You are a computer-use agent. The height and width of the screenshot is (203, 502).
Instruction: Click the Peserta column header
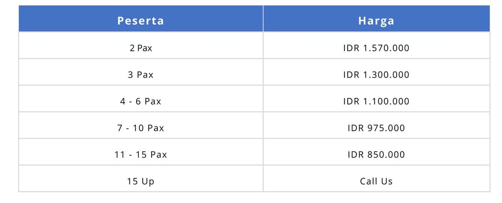point(141,19)
